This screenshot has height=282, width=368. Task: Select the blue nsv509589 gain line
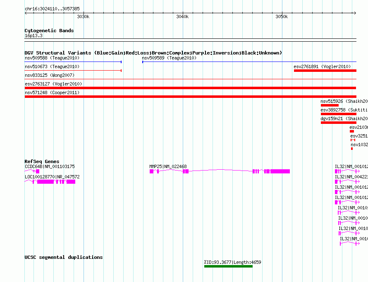pos(249,62)
